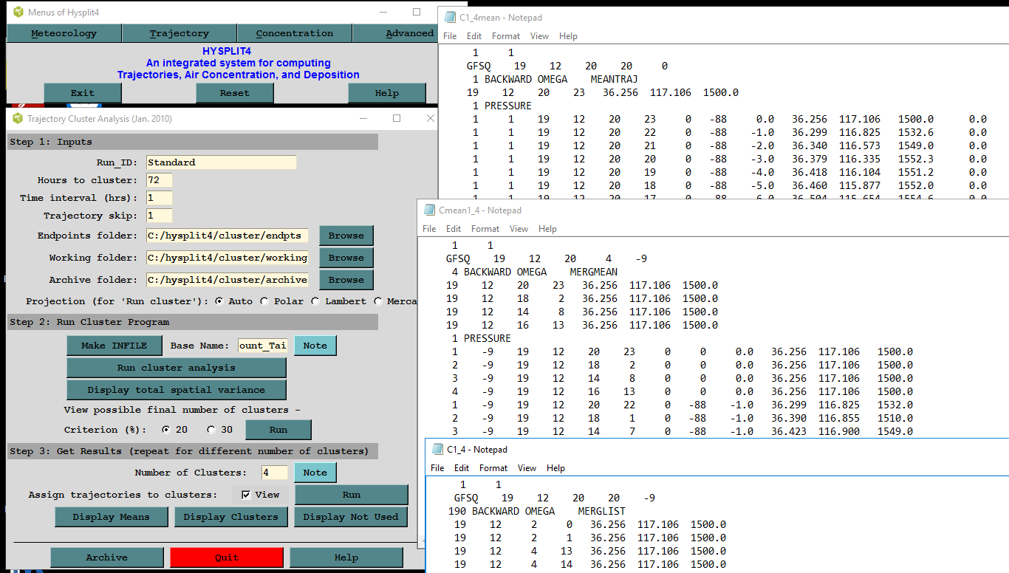
Task: Click Help in the Hysplit4 main window
Action: coord(387,93)
